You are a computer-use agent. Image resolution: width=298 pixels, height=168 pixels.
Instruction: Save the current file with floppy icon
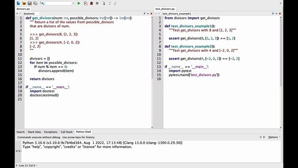pyautogui.click(x=30, y=3)
